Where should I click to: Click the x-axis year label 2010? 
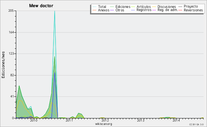34,120
